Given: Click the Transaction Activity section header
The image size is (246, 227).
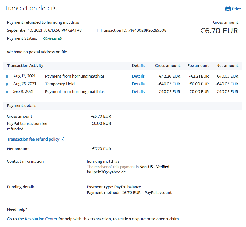Looking at the screenshot, I should click(25, 66).
